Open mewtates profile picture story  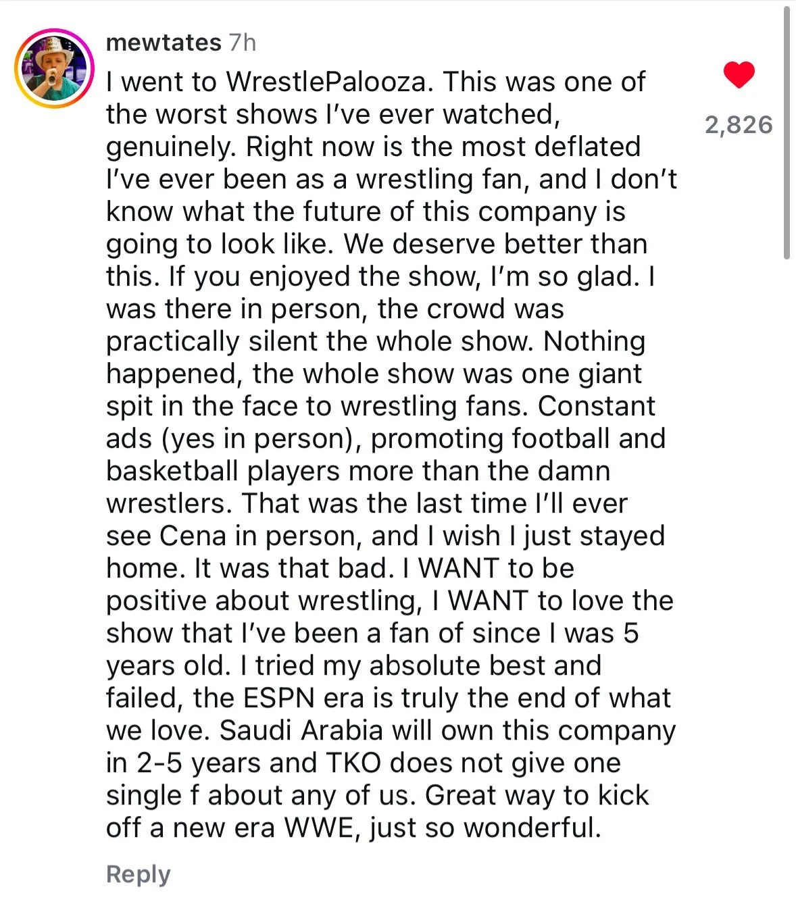click(54, 68)
